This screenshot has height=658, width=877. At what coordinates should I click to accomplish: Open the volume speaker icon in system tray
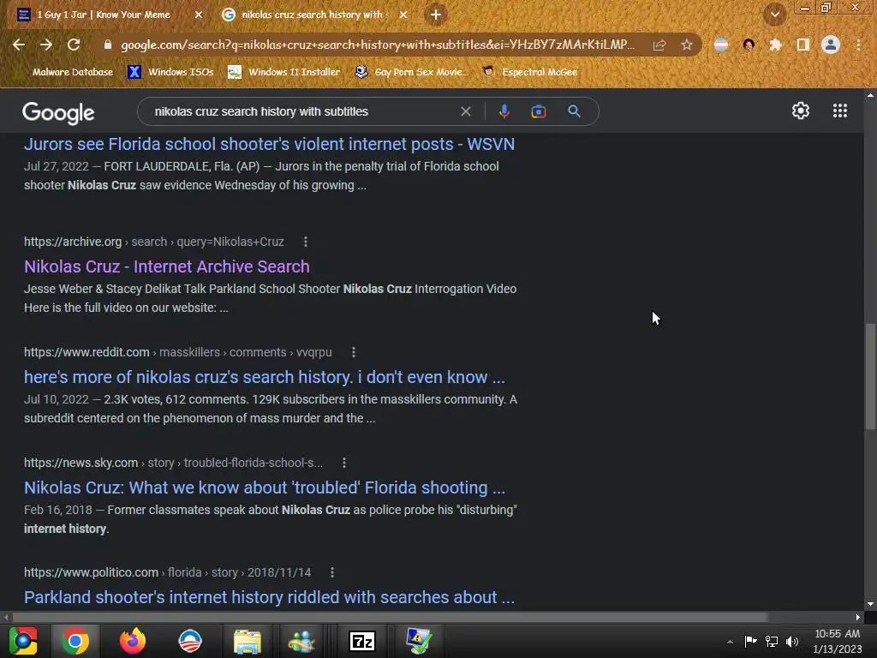792,642
